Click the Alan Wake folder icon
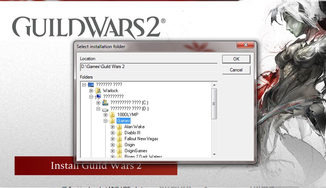 pos(120,127)
